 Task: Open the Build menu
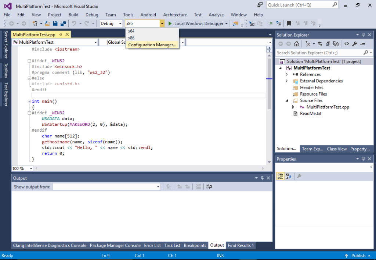[x=73, y=15]
